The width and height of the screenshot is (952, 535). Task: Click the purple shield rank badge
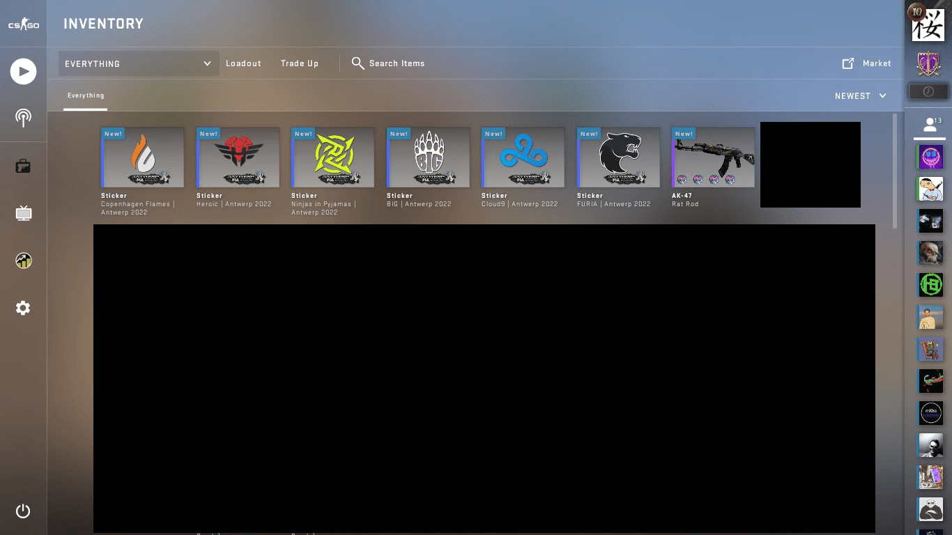coord(928,63)
